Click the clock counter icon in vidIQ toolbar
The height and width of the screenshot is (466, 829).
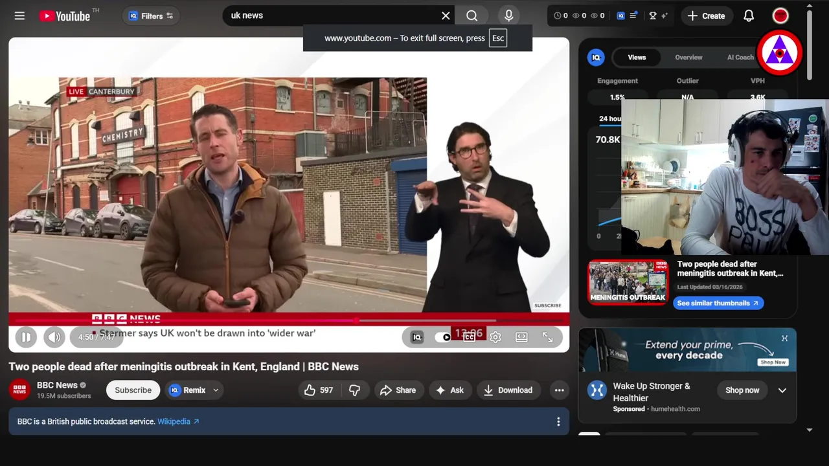pos(558,16)
